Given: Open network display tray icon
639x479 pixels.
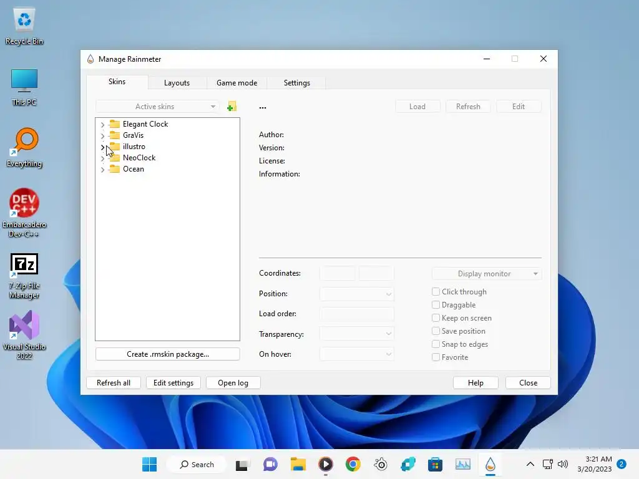Looking at the screenshot, I should click(x=548, y=464).
